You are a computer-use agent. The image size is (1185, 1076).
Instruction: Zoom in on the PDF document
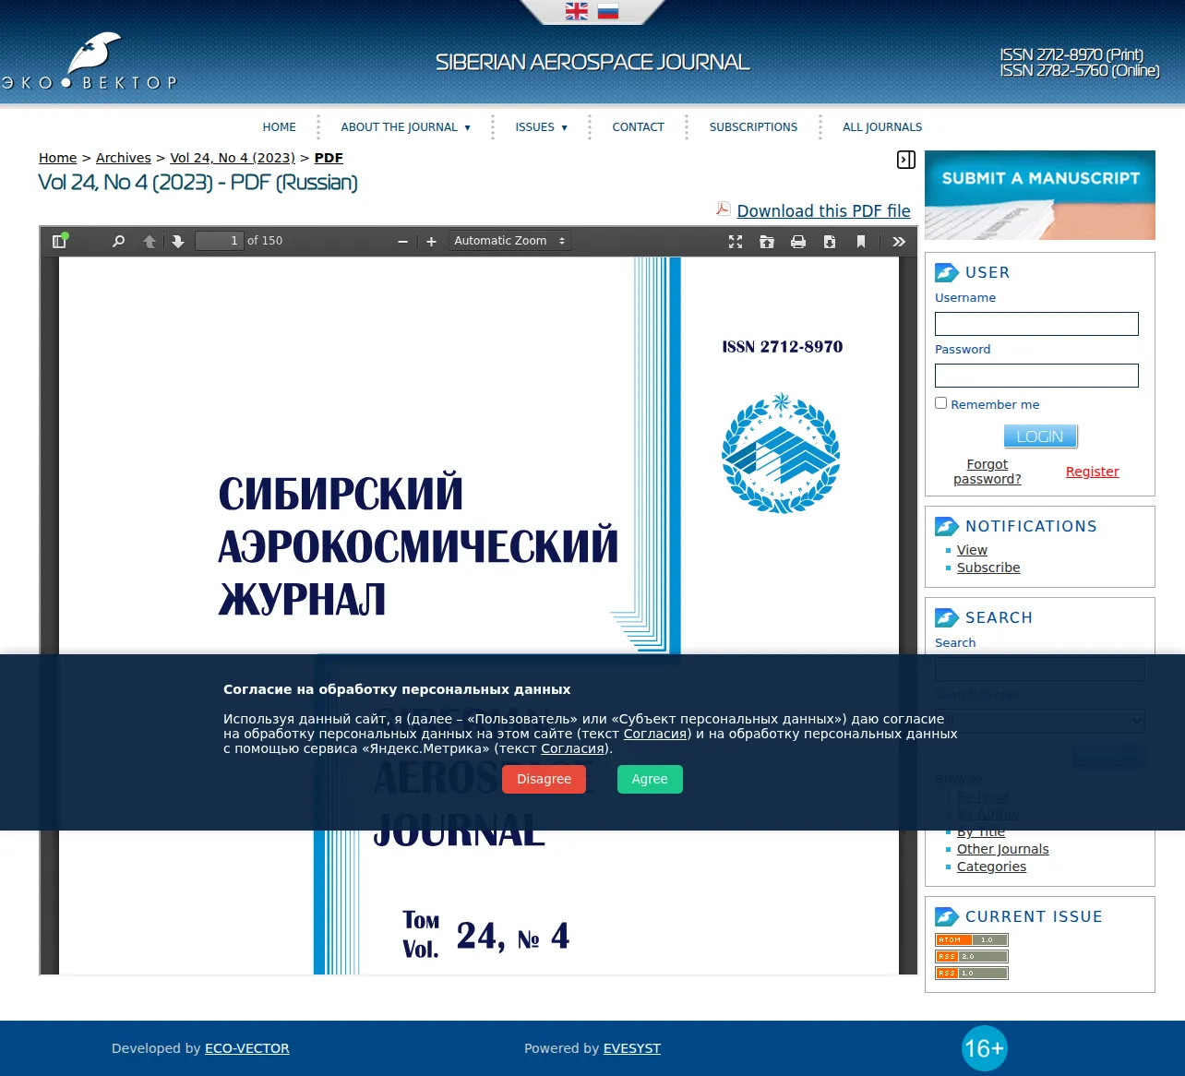coord(431,241)
